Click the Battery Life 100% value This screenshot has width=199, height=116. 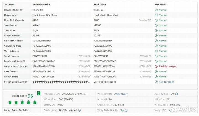pyautogui.click(x=60, y=105)
